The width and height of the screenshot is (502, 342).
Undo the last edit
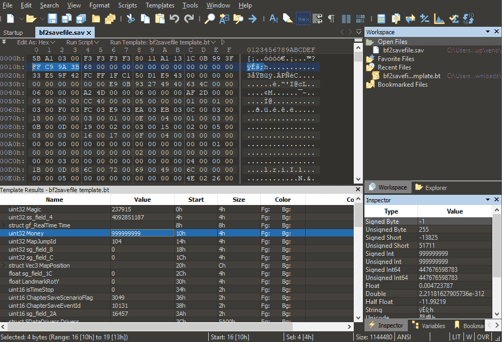coord(174,19)
